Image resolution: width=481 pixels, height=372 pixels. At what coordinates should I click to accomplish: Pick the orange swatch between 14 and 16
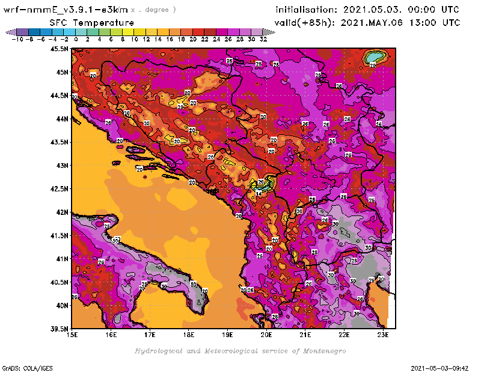(163, 32)
